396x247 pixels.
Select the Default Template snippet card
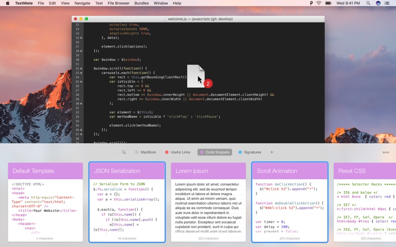coord(45,203)
